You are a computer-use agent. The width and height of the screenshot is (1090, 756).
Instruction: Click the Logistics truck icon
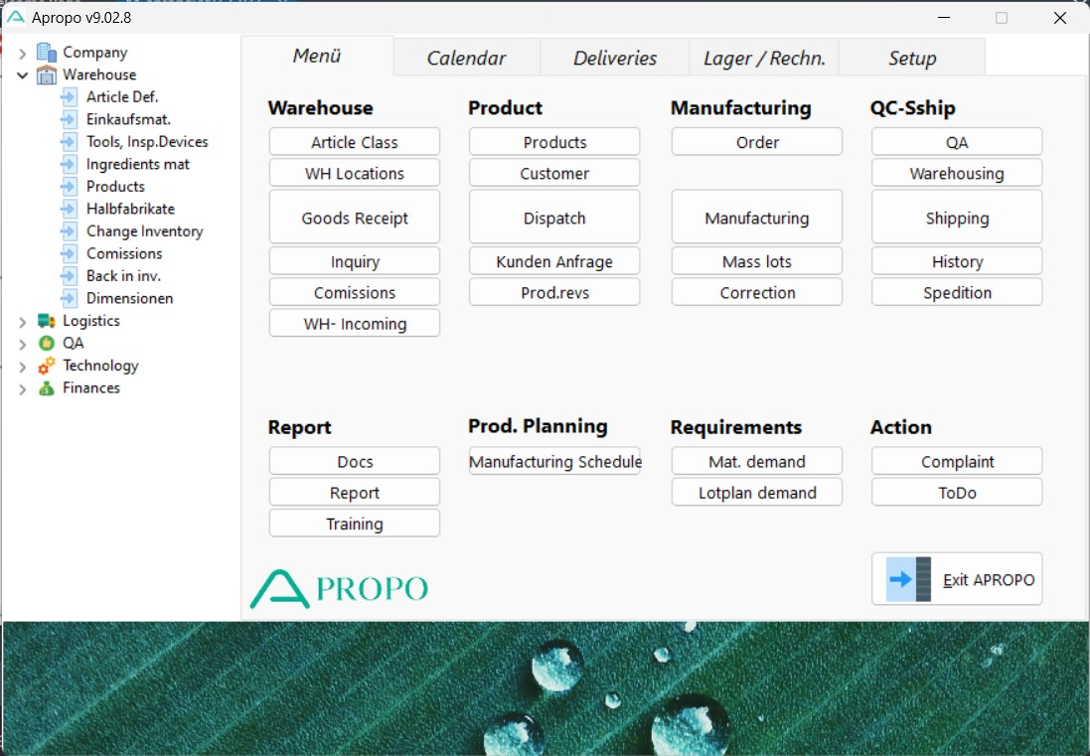[x=47, y=321]
